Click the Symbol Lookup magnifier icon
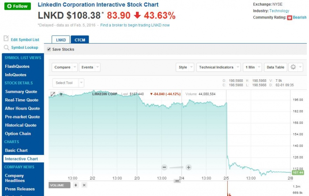 [6, 48]
